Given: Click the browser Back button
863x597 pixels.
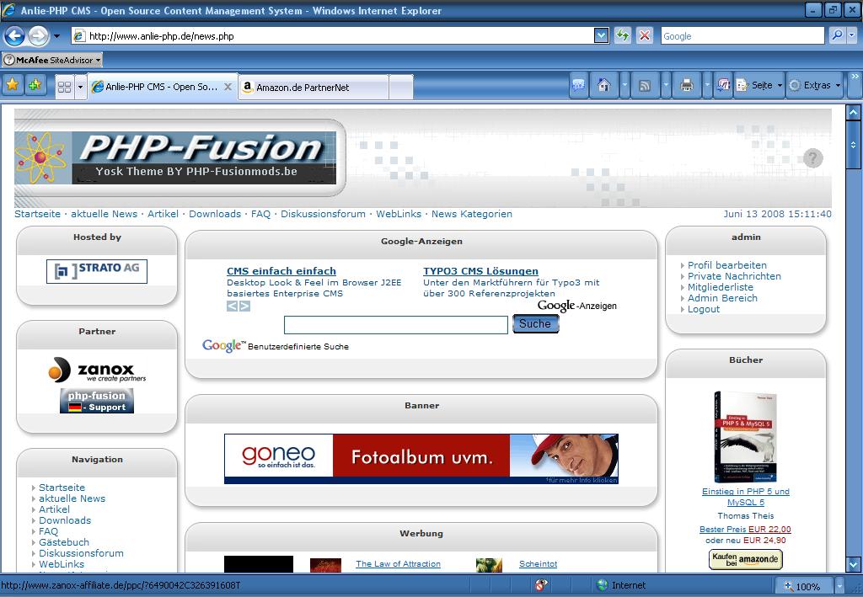Looking at the screenshot, I should (14, 36).
